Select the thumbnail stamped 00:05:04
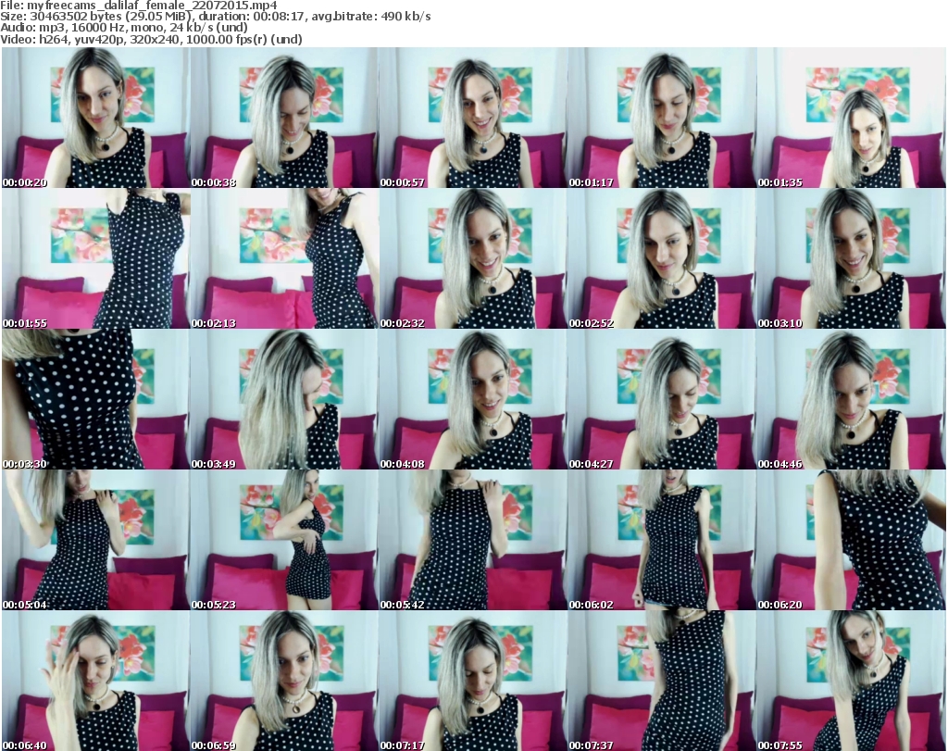The height and width of the screenshot is (751, 948). click(95, 540)
